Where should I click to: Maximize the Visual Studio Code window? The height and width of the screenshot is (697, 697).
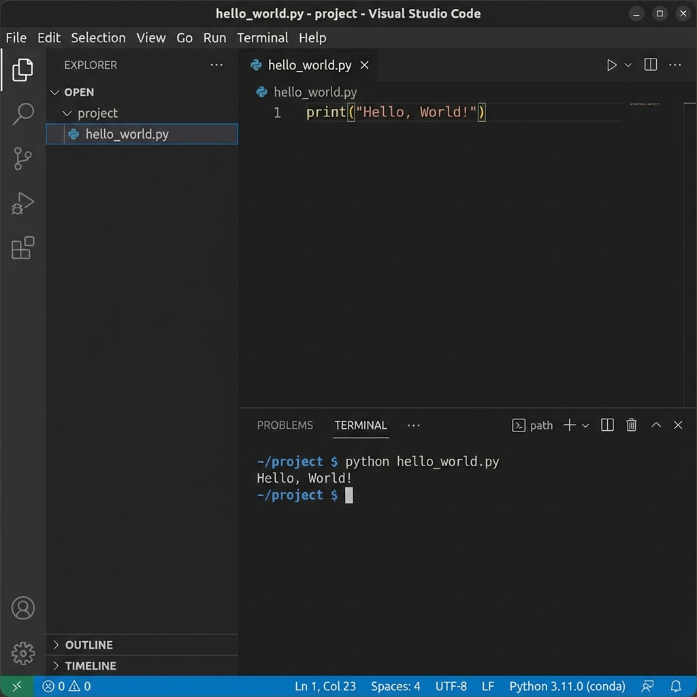(x=660, y=14)
